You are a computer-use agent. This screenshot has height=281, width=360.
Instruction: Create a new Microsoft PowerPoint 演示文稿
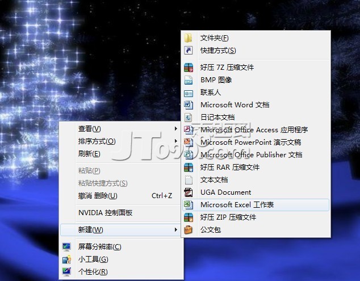[256, 142]
